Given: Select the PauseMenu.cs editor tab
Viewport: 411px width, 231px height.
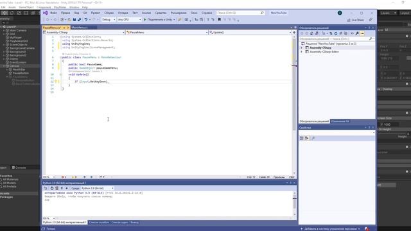Looking at the screenshot, I should pos(52,28).
